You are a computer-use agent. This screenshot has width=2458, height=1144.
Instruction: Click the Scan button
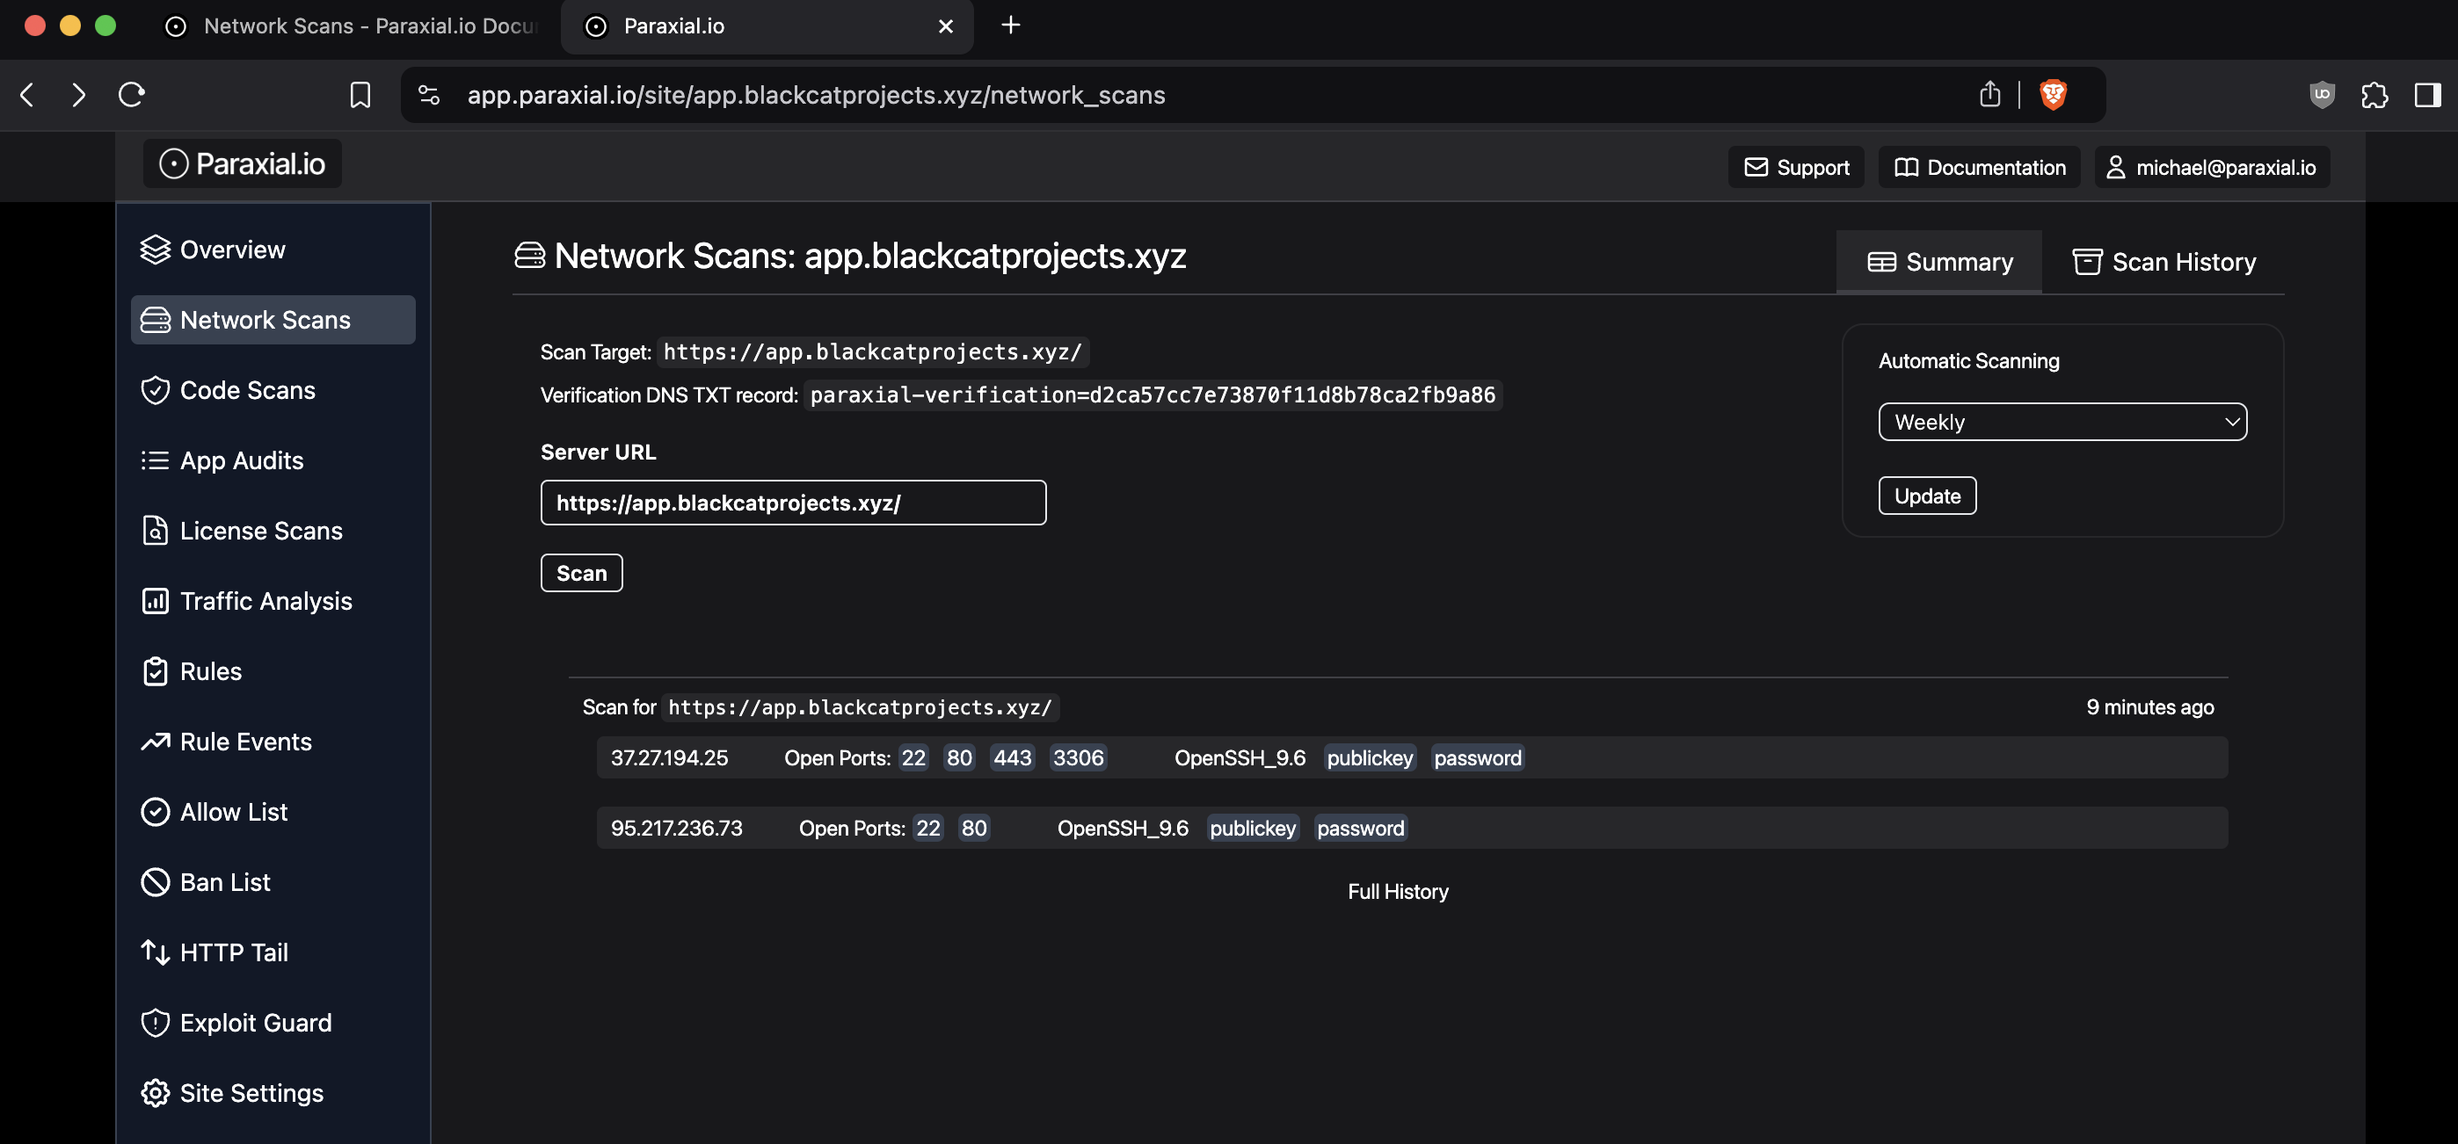[x=582, y=573]
